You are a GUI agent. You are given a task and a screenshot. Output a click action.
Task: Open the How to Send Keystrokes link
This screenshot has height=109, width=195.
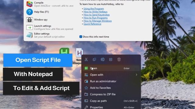pos(97,15)
